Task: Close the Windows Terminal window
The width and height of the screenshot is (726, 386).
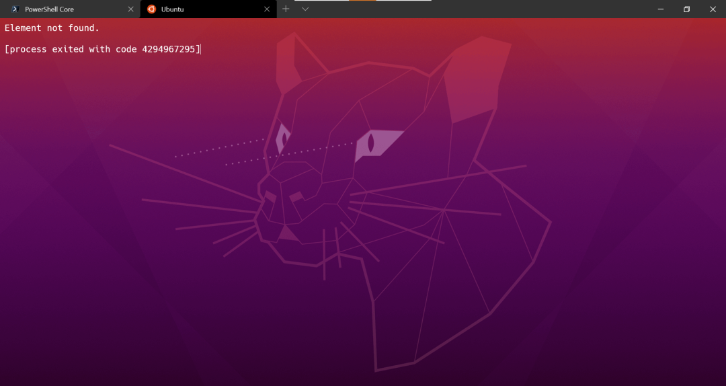Action: pyautogui.click(x=713, y=9)
